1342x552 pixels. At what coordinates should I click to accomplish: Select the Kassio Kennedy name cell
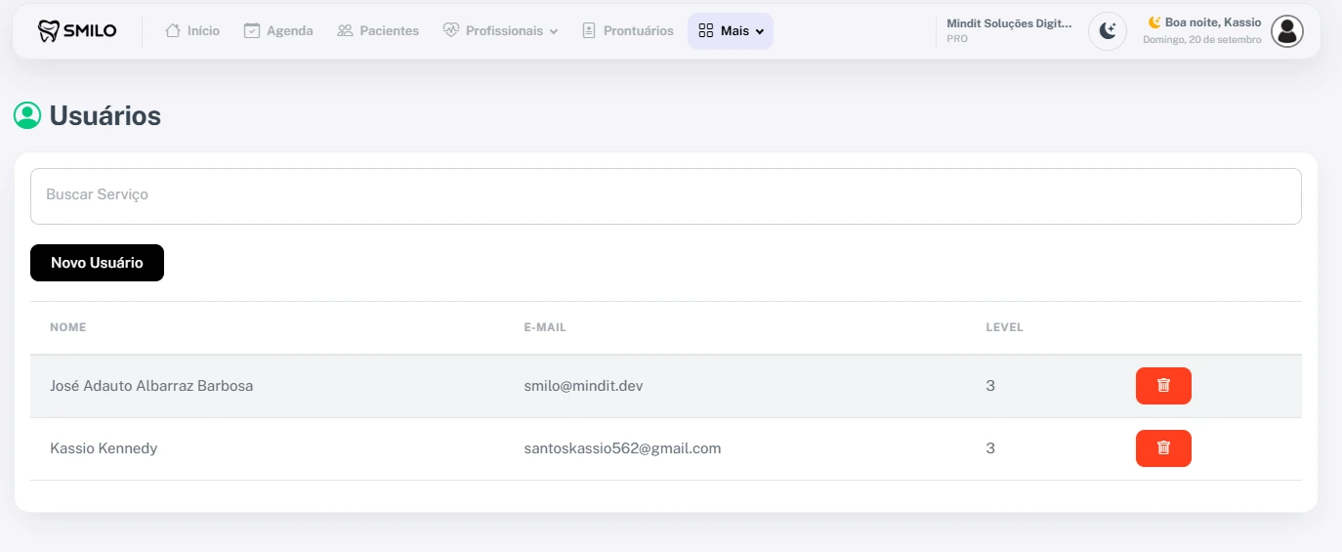click(x=104, y=448)
